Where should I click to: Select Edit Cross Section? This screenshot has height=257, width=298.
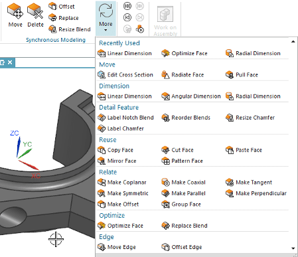click(x=125, y=75)
